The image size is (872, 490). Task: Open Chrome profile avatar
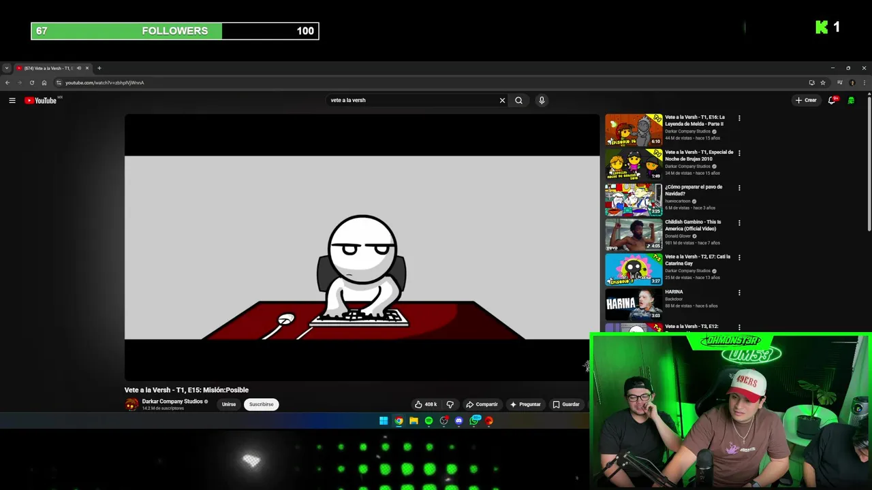(x=852, y=82)
